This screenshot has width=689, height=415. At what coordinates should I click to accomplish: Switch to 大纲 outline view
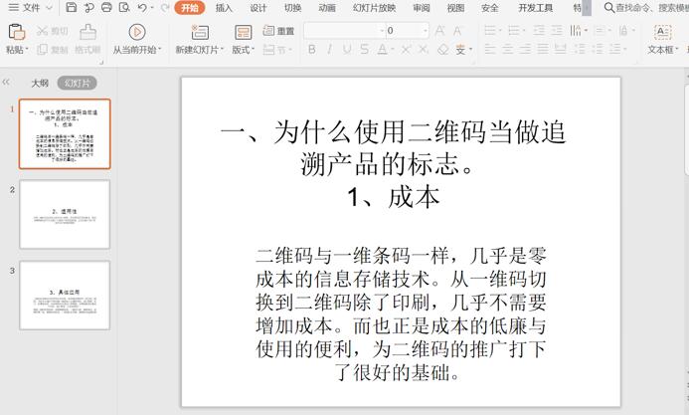click(x=40, y=83)
